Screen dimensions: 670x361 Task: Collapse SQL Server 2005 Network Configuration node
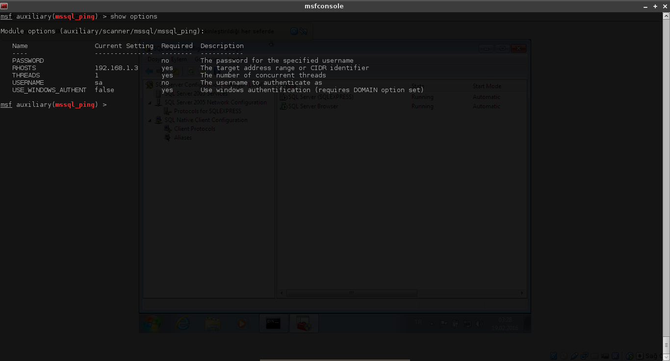pyautogui.click(x=150, y=103)
